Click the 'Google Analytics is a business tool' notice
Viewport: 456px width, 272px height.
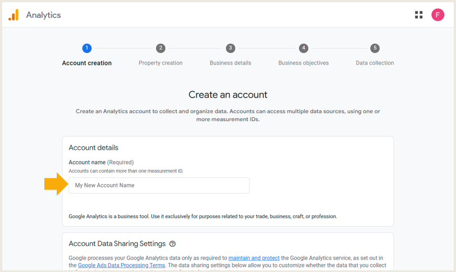coord(203,216)
